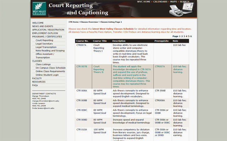Open FACULTY sidebar item
This screenshot has height=141, width=227.
pos(37,78)
